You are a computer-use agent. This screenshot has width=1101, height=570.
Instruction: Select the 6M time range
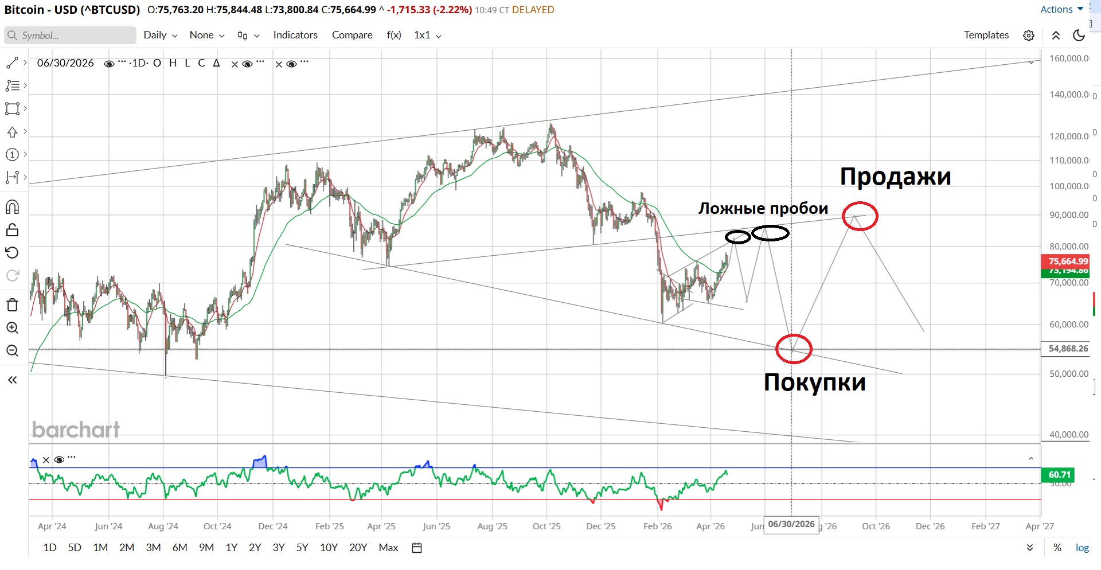(179, 548)
